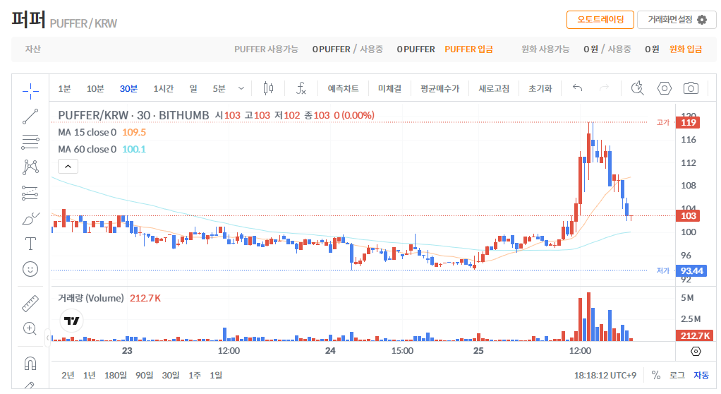
Task: Toggle open orders 미체결 display
Action: click(x=390, y=88)
